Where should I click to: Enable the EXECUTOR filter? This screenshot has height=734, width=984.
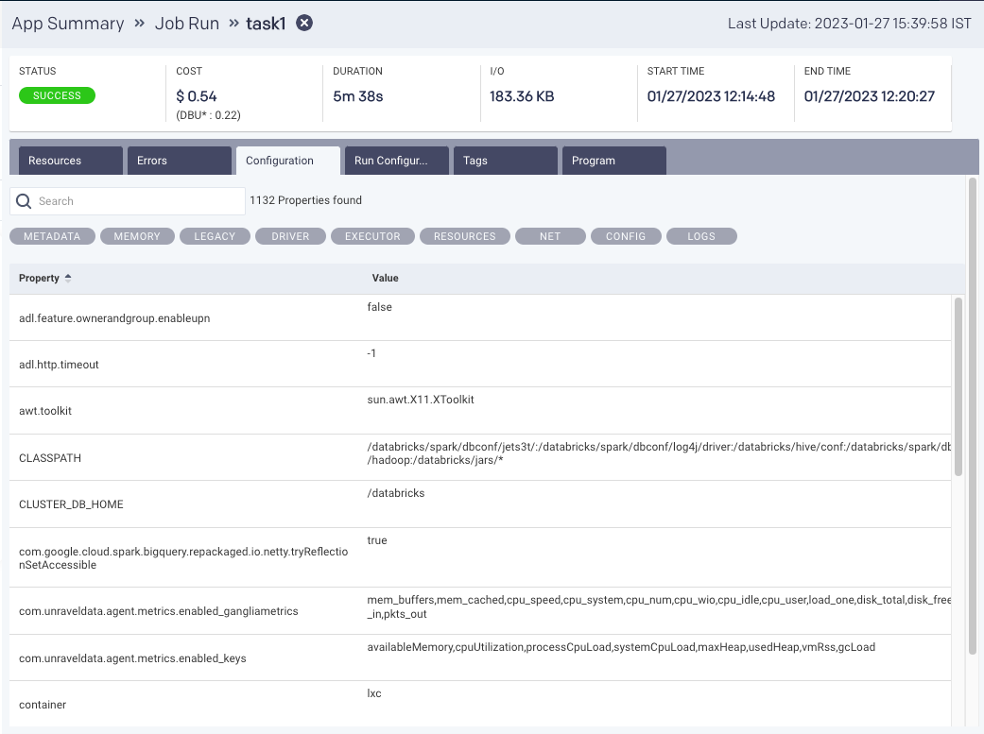pos(373,236)
